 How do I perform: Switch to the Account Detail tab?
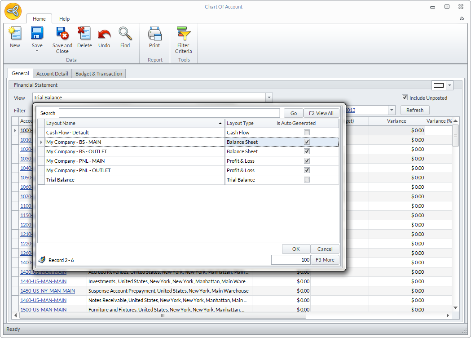coord(52,74)
